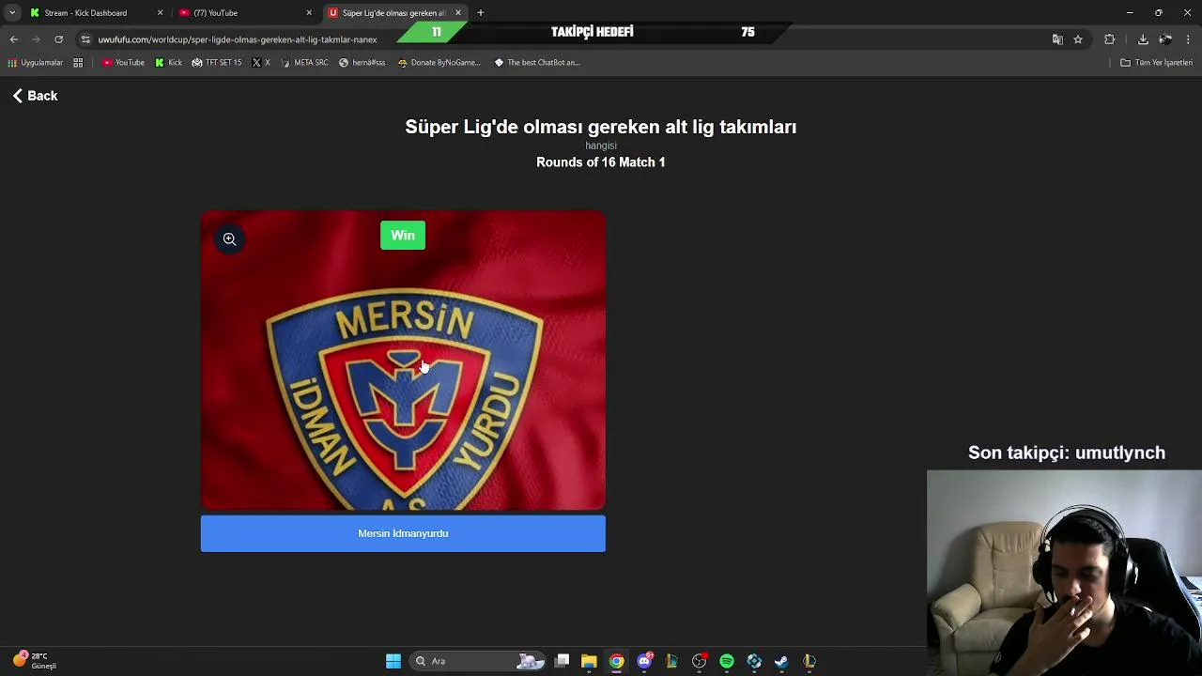Screen dimensions: 1202x676
Task: Open the Mersin İdman Yurdu logo image
Action: [x=403, y=361]
